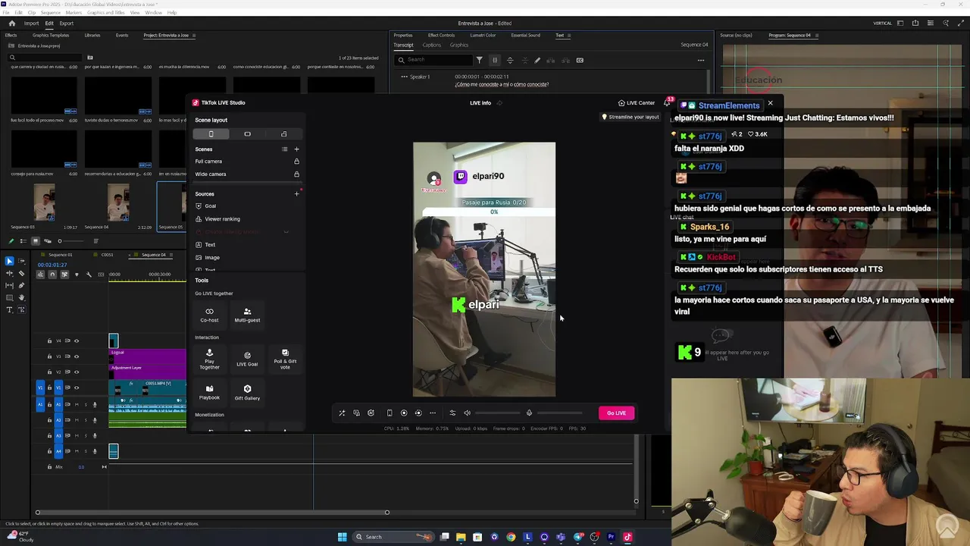Open the Captions tab in Text panel
The width and height of the screenshot is (970, 546).
(x=431, y=45)
